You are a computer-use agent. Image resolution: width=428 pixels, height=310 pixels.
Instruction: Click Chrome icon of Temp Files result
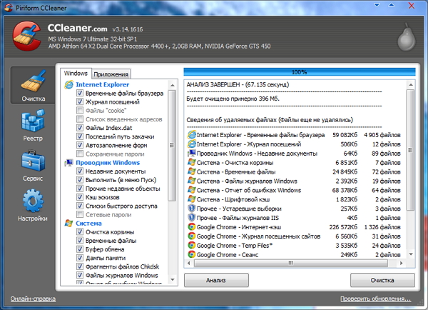(x=192, y=245)
